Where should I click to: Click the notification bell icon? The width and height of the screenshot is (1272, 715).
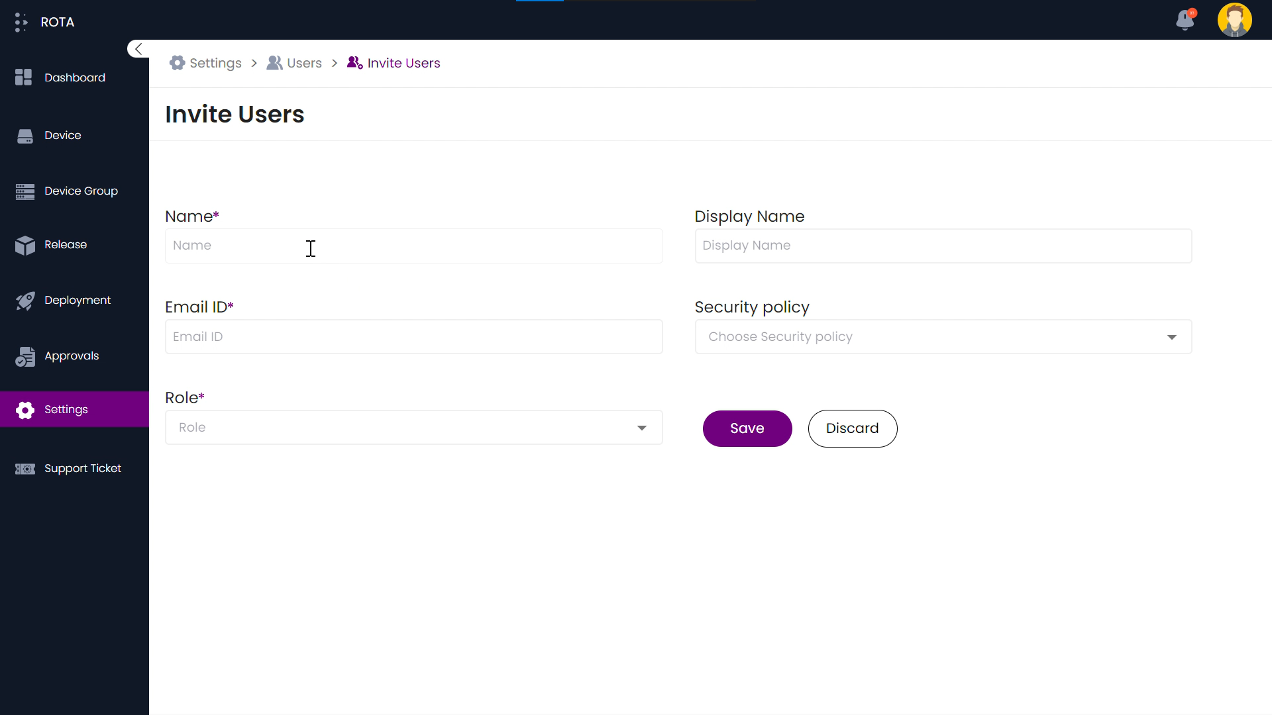point(1185,19)
